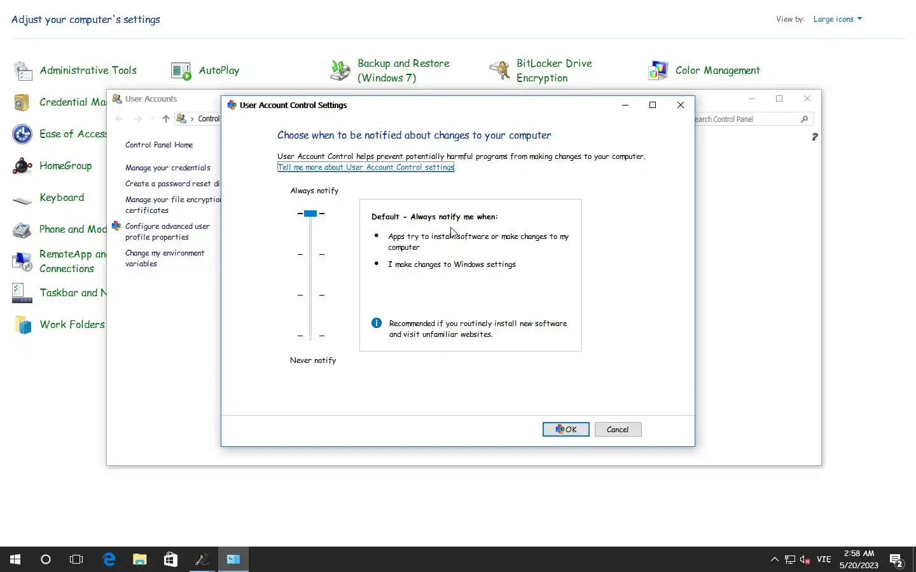
Task: Click the taskbar clock showing 2:58 AM
Action: point(859,559)
